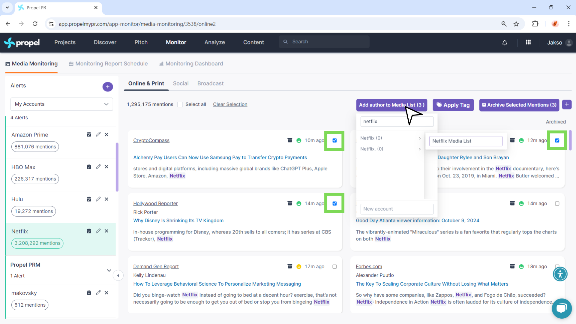
Task: Archive the Netflix alert
Action: pyautogui.click(x=89, y=231)
